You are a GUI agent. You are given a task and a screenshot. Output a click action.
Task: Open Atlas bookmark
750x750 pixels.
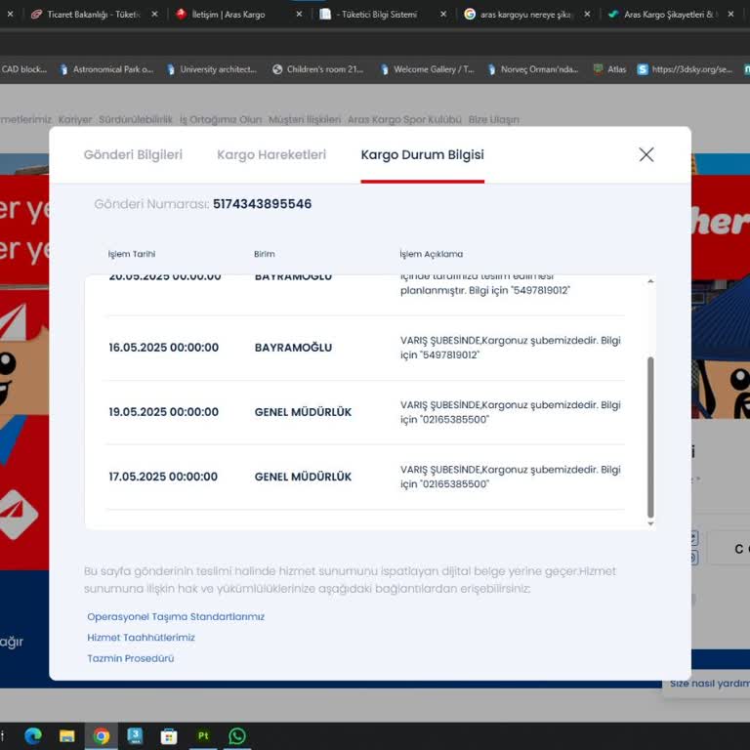click(609, 69)
